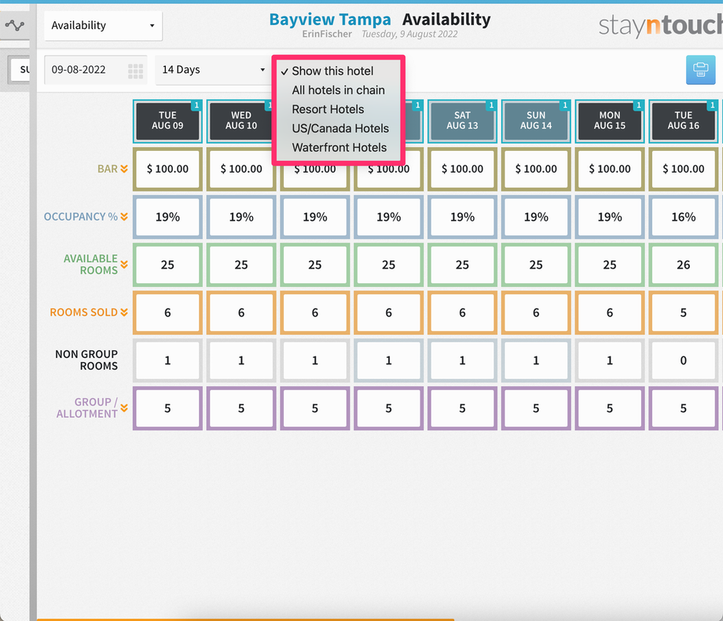The width and height of the screenshot is (723, 621).
Task: Click group allotment 5 cell for Aug 15
Action: (610, 408)
